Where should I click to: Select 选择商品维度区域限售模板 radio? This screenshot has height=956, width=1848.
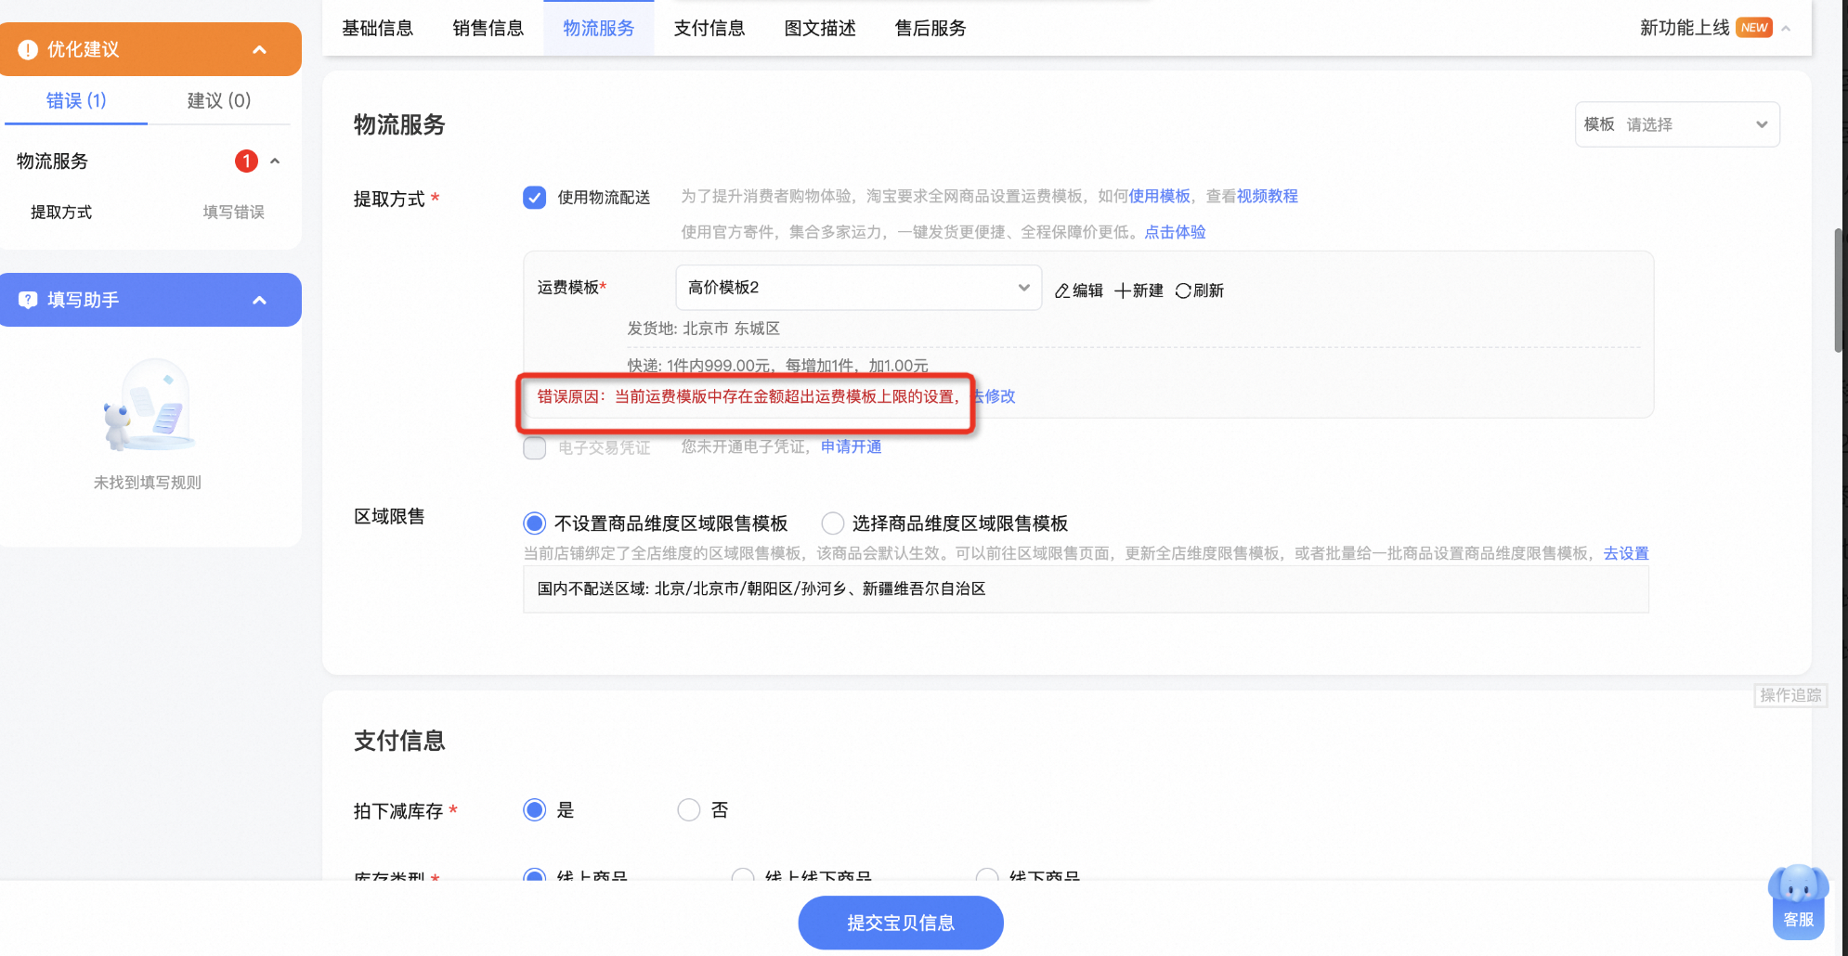point(833,523)
